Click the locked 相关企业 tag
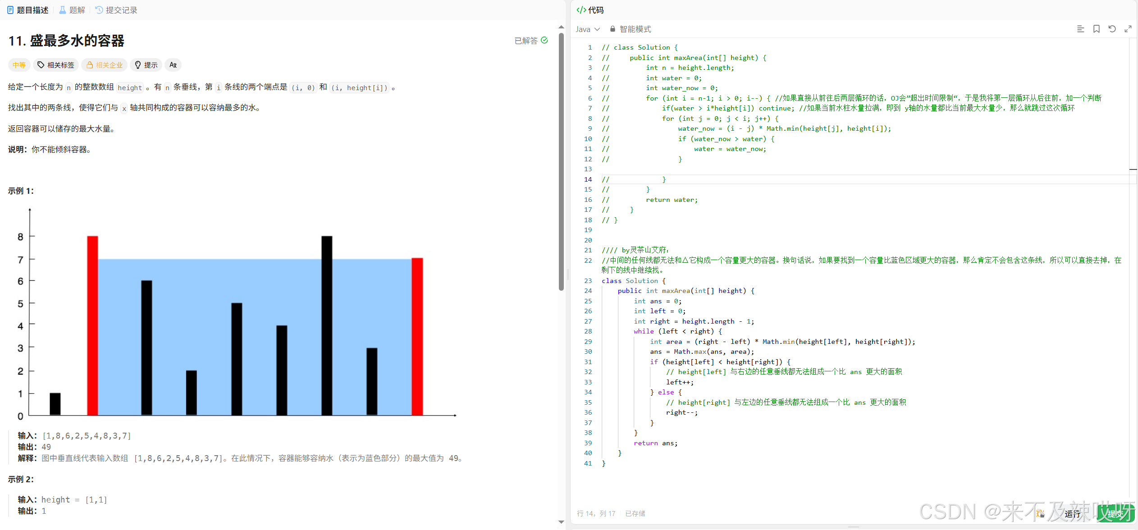The image size is (1138, 530). (105, 65)
